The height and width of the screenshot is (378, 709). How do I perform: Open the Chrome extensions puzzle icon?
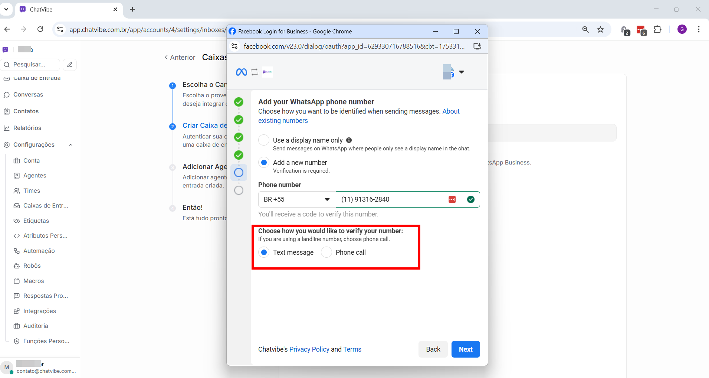coord(657,29)
